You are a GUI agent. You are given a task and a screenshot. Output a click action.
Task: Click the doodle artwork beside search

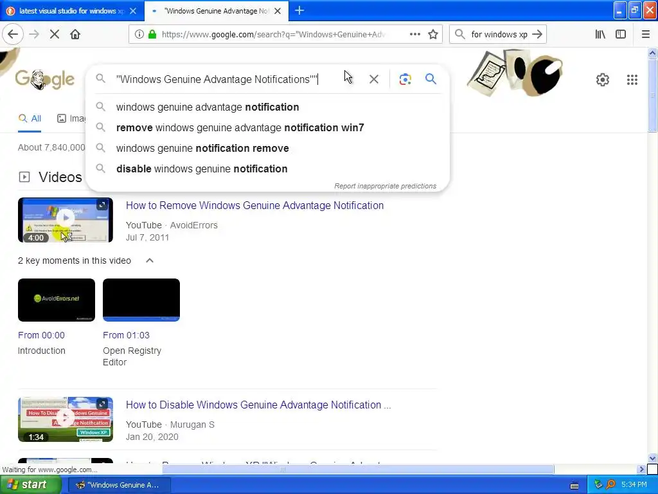click(515, 72)
